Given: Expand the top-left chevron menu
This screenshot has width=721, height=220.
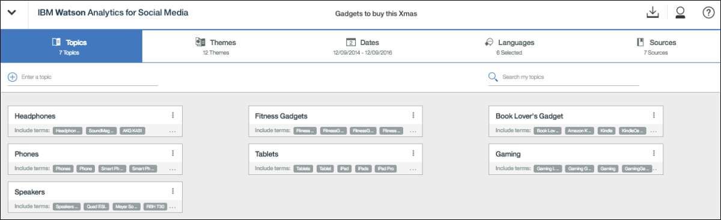Looking at the screenshot, I should (x=12, y=13).
